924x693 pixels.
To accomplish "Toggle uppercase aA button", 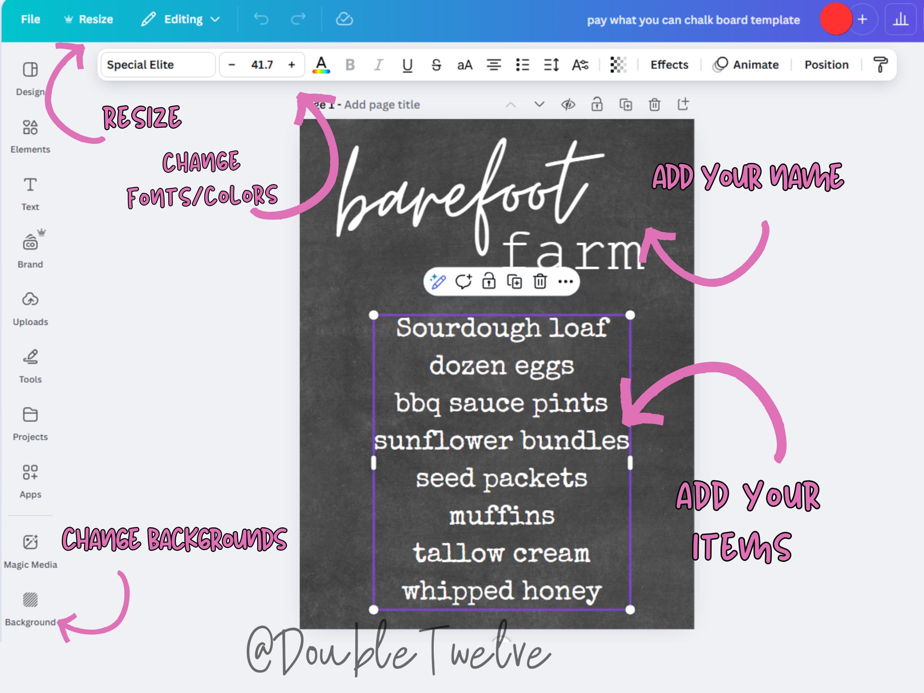I will (465, 65).
